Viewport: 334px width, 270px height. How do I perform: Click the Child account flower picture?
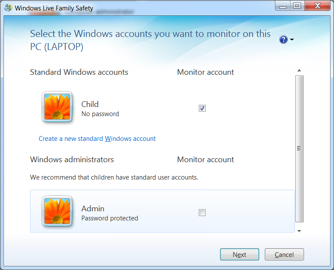(x=57, y=107)
